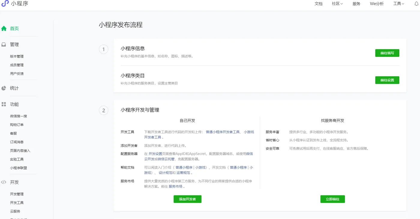Open the 设计规范 link
The width and height of the screenshot is (420, 219).
tap(165, 173)
